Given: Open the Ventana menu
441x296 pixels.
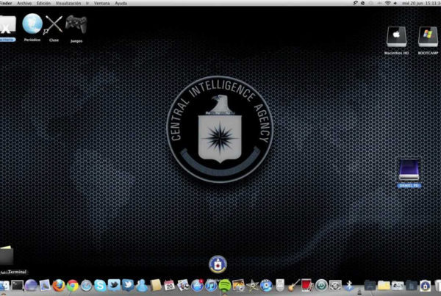Looking at the screenshot, I should click(102, 4).
